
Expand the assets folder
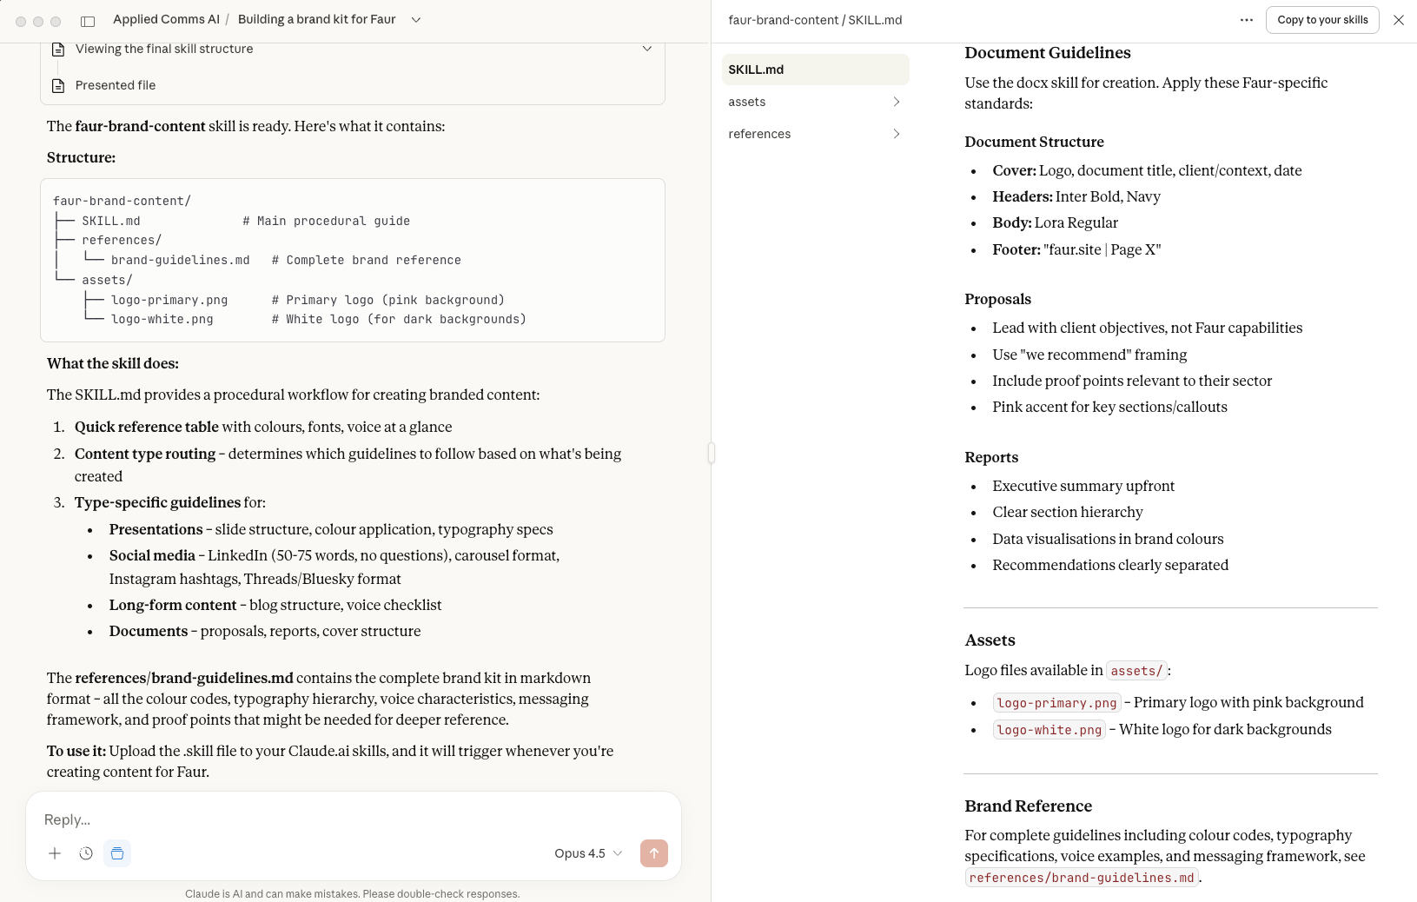(814, 102)
